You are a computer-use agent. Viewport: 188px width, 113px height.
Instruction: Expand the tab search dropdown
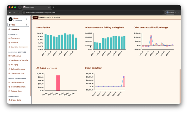pyautogui.click(x=20, y=7)
